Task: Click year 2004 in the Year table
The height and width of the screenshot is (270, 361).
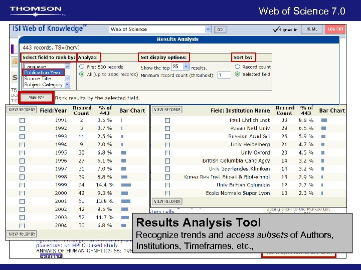Action: click(61, 225)
